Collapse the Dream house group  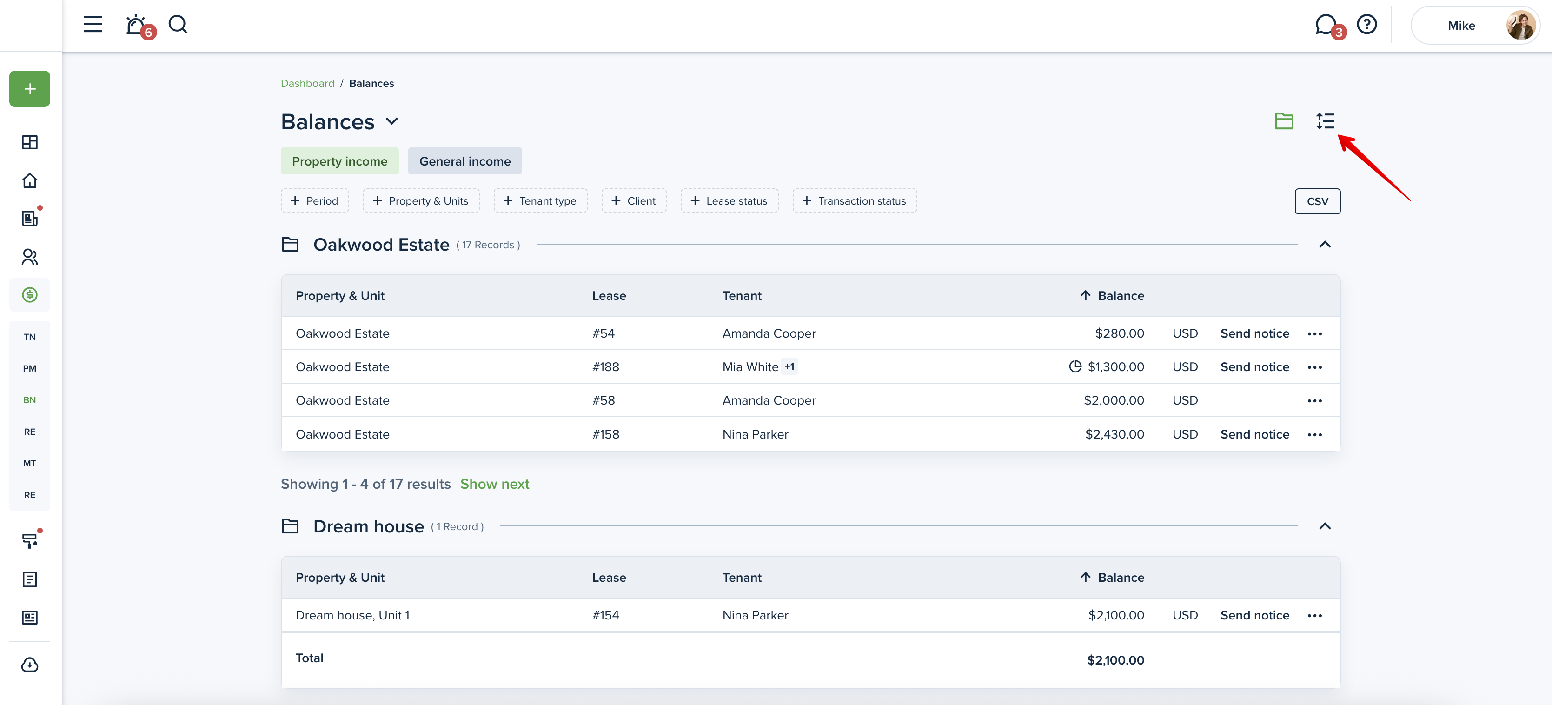(x=1324, y=526)
